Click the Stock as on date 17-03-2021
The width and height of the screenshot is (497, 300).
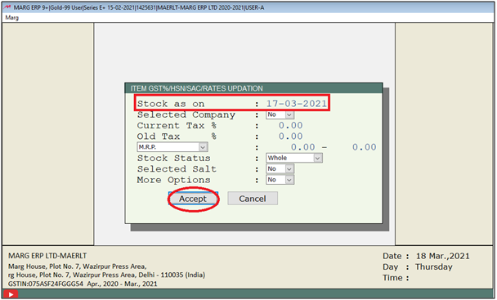297,104
